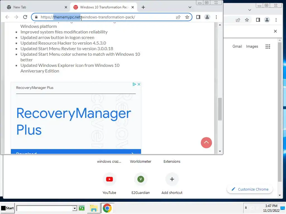286x214 pixels.
Task: Open the Worldometer shortcut label
Action: click(x=141, y=162)
